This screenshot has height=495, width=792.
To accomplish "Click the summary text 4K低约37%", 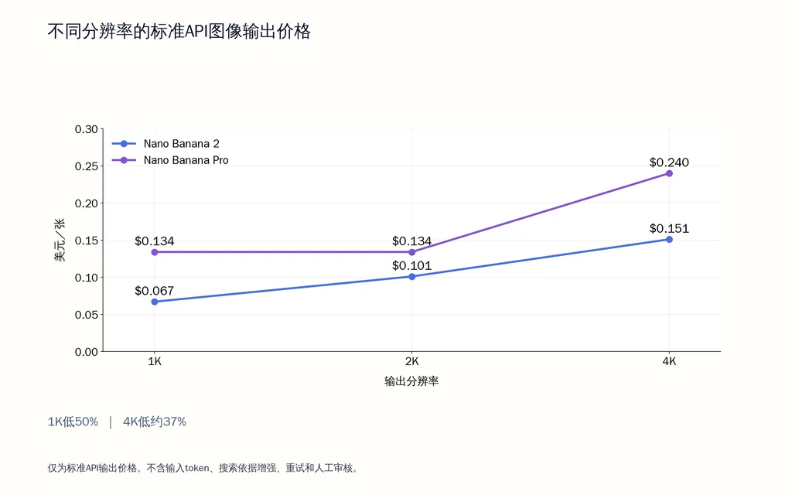I will pos(155,422).
